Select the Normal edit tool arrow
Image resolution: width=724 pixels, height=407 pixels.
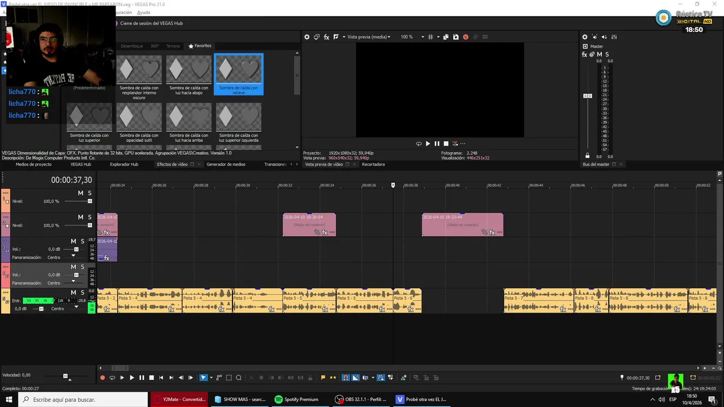204,378
